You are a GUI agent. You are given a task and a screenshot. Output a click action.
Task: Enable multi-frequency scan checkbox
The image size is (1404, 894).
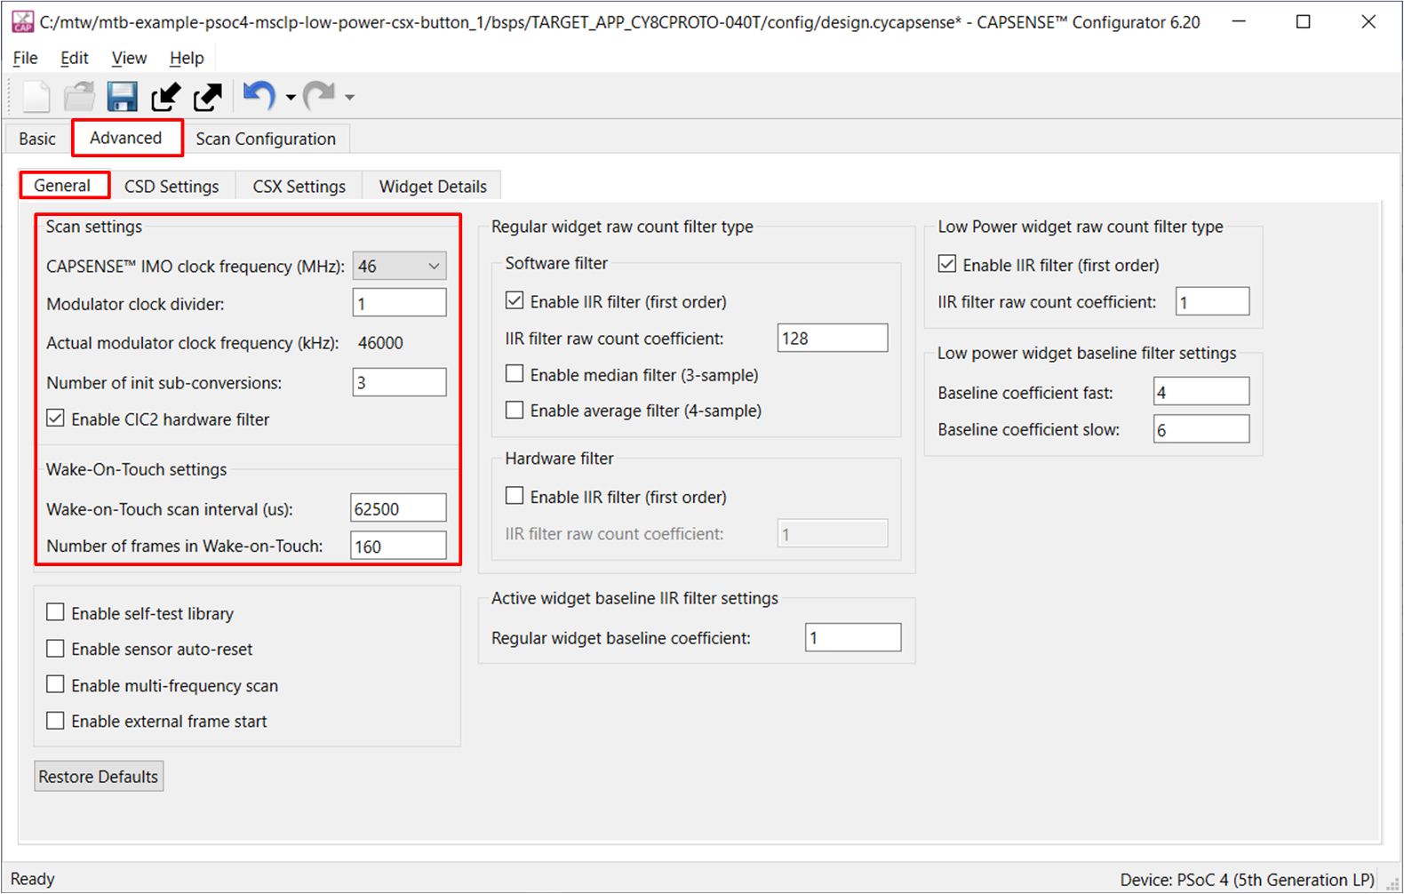(55, 684)
